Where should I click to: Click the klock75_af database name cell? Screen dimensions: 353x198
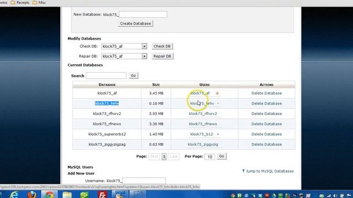click(107, 93)
